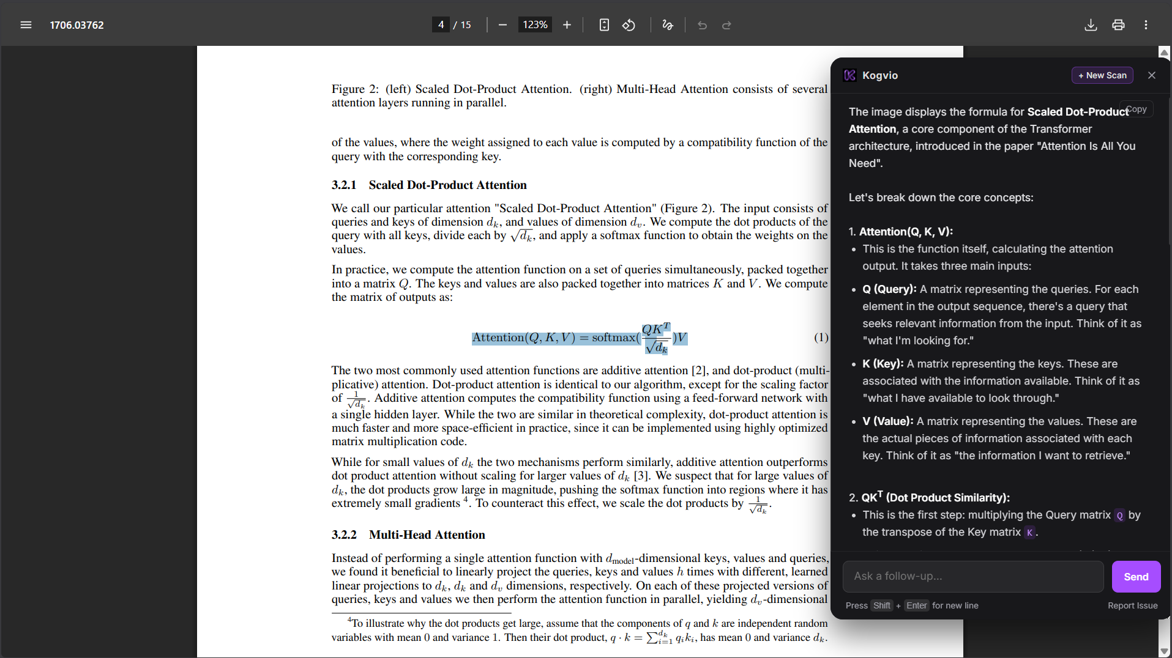Download the PDF file
Image resolution: width=1172 pixels, height=658 pixels.
(x=1091, y=25)
